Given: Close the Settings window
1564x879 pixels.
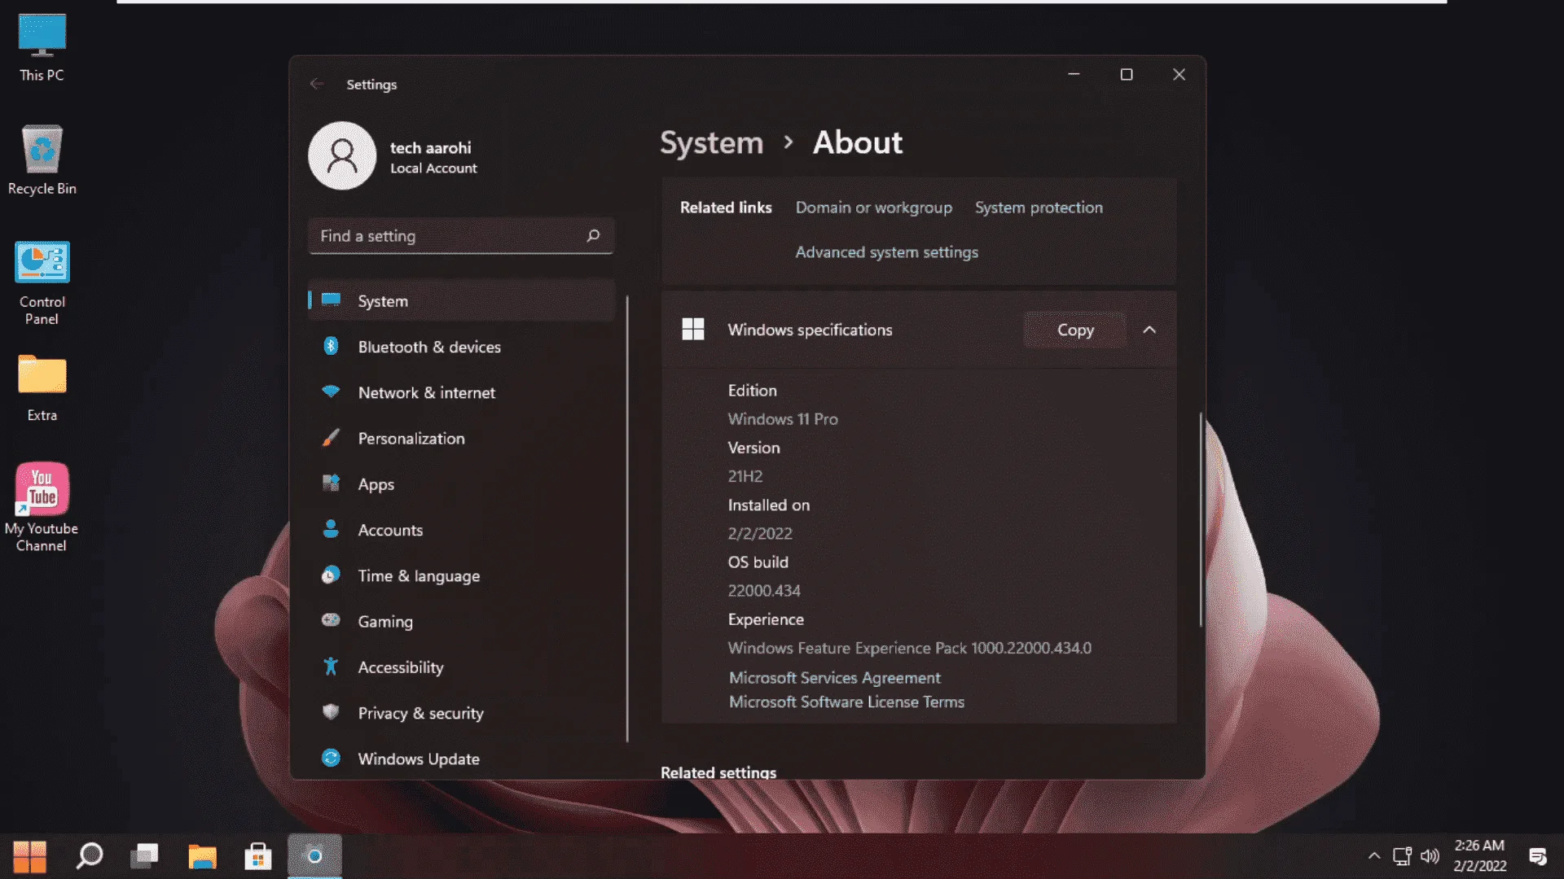Looking at the screenshot, I should pyautogui.click(x=1179, y=74).
